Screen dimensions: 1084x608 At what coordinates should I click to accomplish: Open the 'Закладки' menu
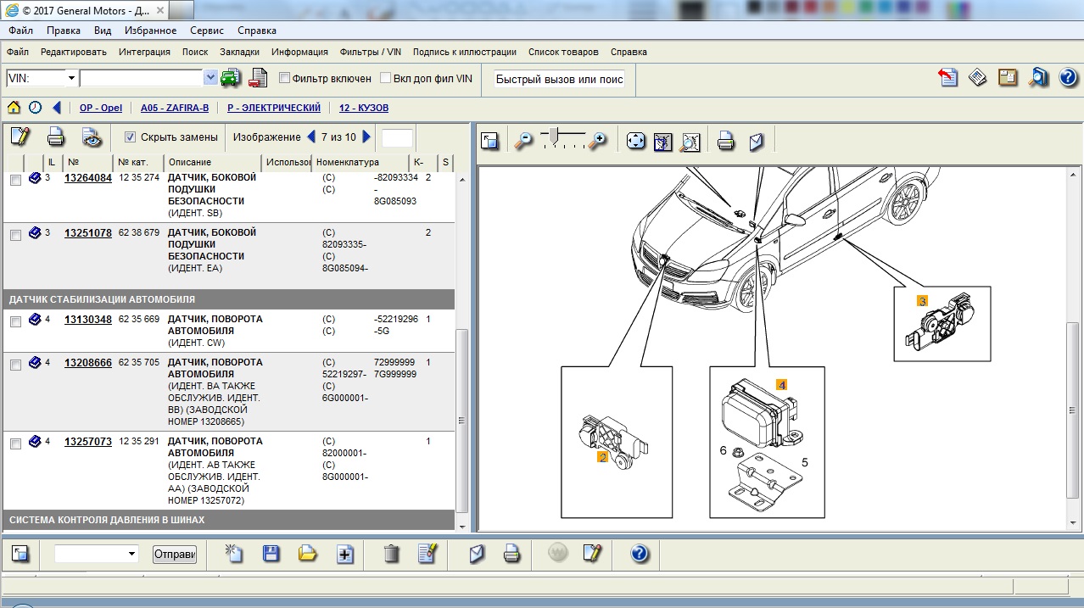[x=239, y=52]
